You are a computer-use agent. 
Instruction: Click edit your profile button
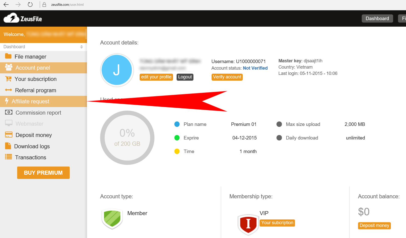[156, 77]
